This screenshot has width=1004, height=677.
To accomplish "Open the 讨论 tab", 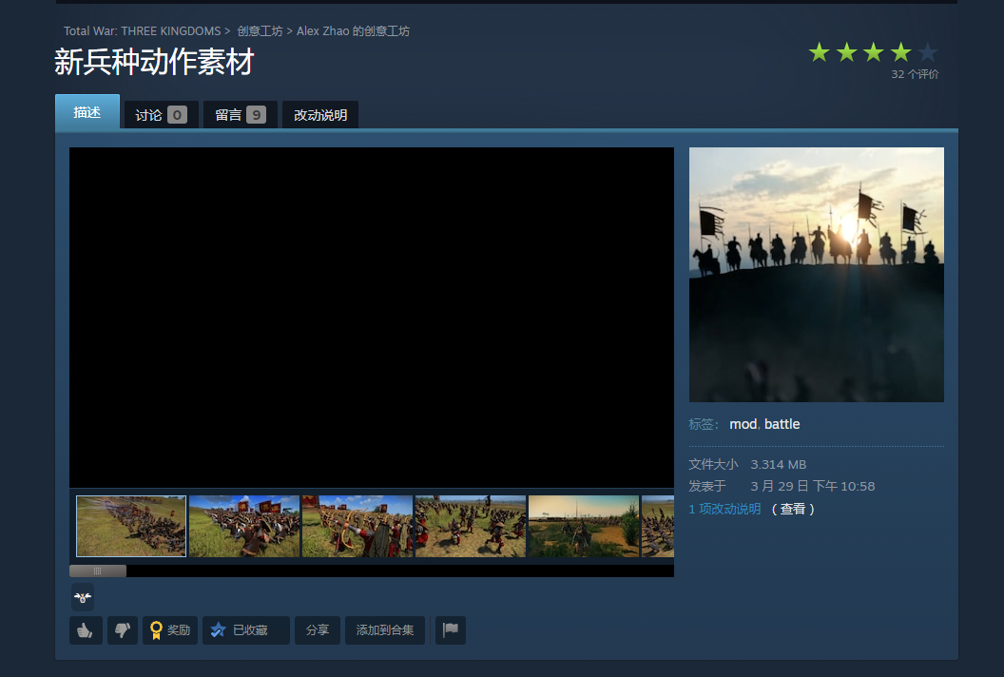I will 161,115.
